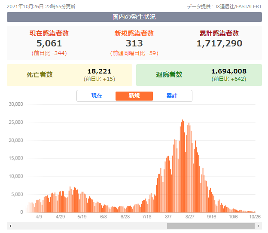Click the horizontal scrollbar thumb
This screenshot has width=268, height=233.
(211, 226)
